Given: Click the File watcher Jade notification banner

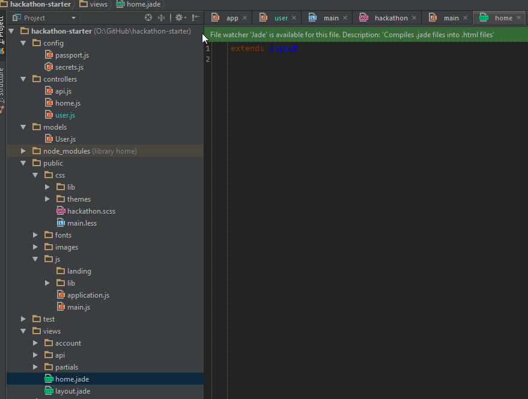Looking at the screenshot, I should 366,35.
